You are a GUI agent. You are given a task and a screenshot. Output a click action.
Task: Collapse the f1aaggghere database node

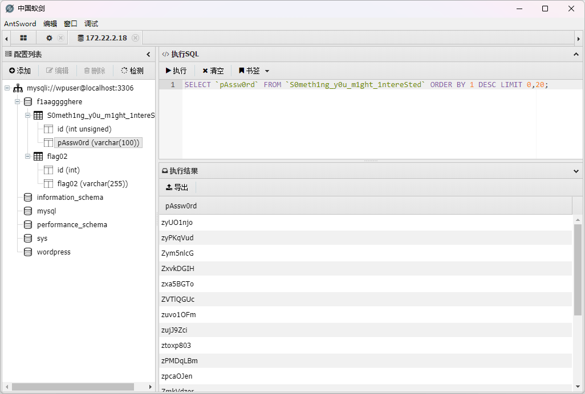[x=17, y=102]
